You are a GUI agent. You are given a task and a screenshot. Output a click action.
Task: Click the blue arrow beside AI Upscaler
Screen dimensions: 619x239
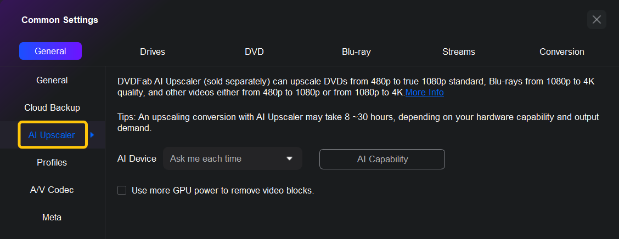pyautogui.click(x=92, y=135)
